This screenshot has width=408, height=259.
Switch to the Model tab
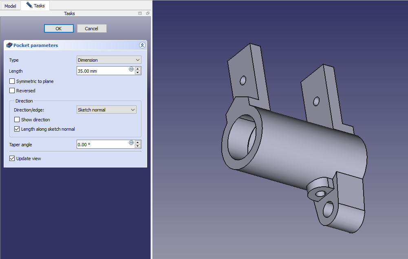tap(10, 6)
